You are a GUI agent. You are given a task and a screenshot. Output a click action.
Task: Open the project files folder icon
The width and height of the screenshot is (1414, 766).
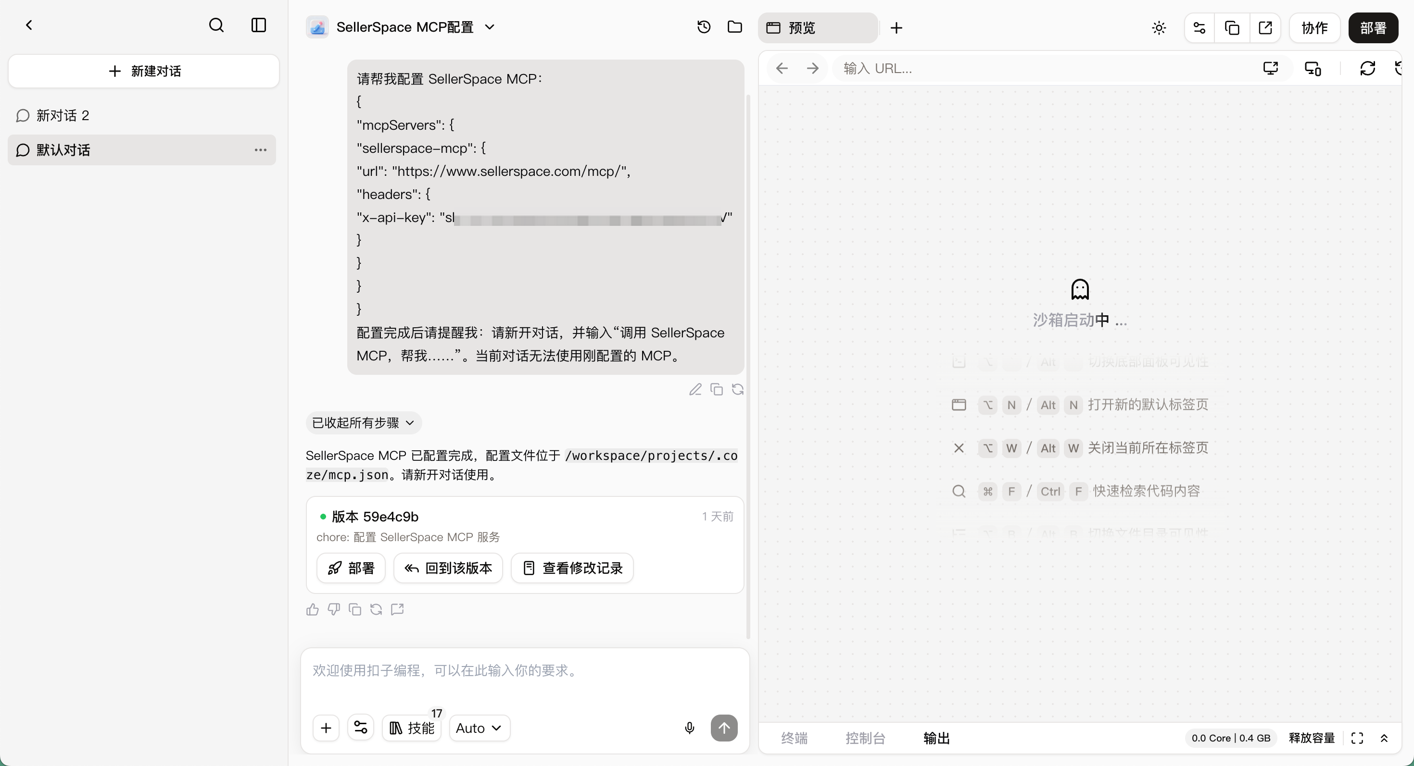click(735, 27)
